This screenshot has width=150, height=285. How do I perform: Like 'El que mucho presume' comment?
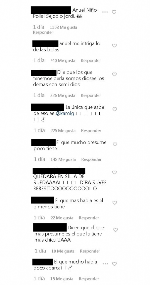tap(115, 144)
